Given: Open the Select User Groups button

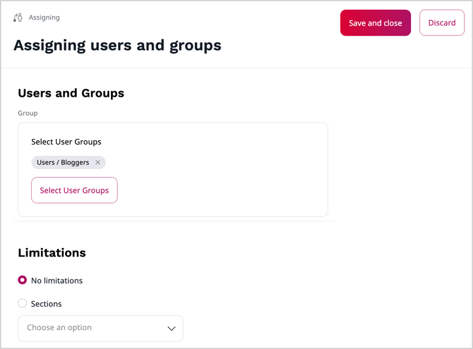Looking at the screenshot, I should pyautogui.click(x=74, y=190).
